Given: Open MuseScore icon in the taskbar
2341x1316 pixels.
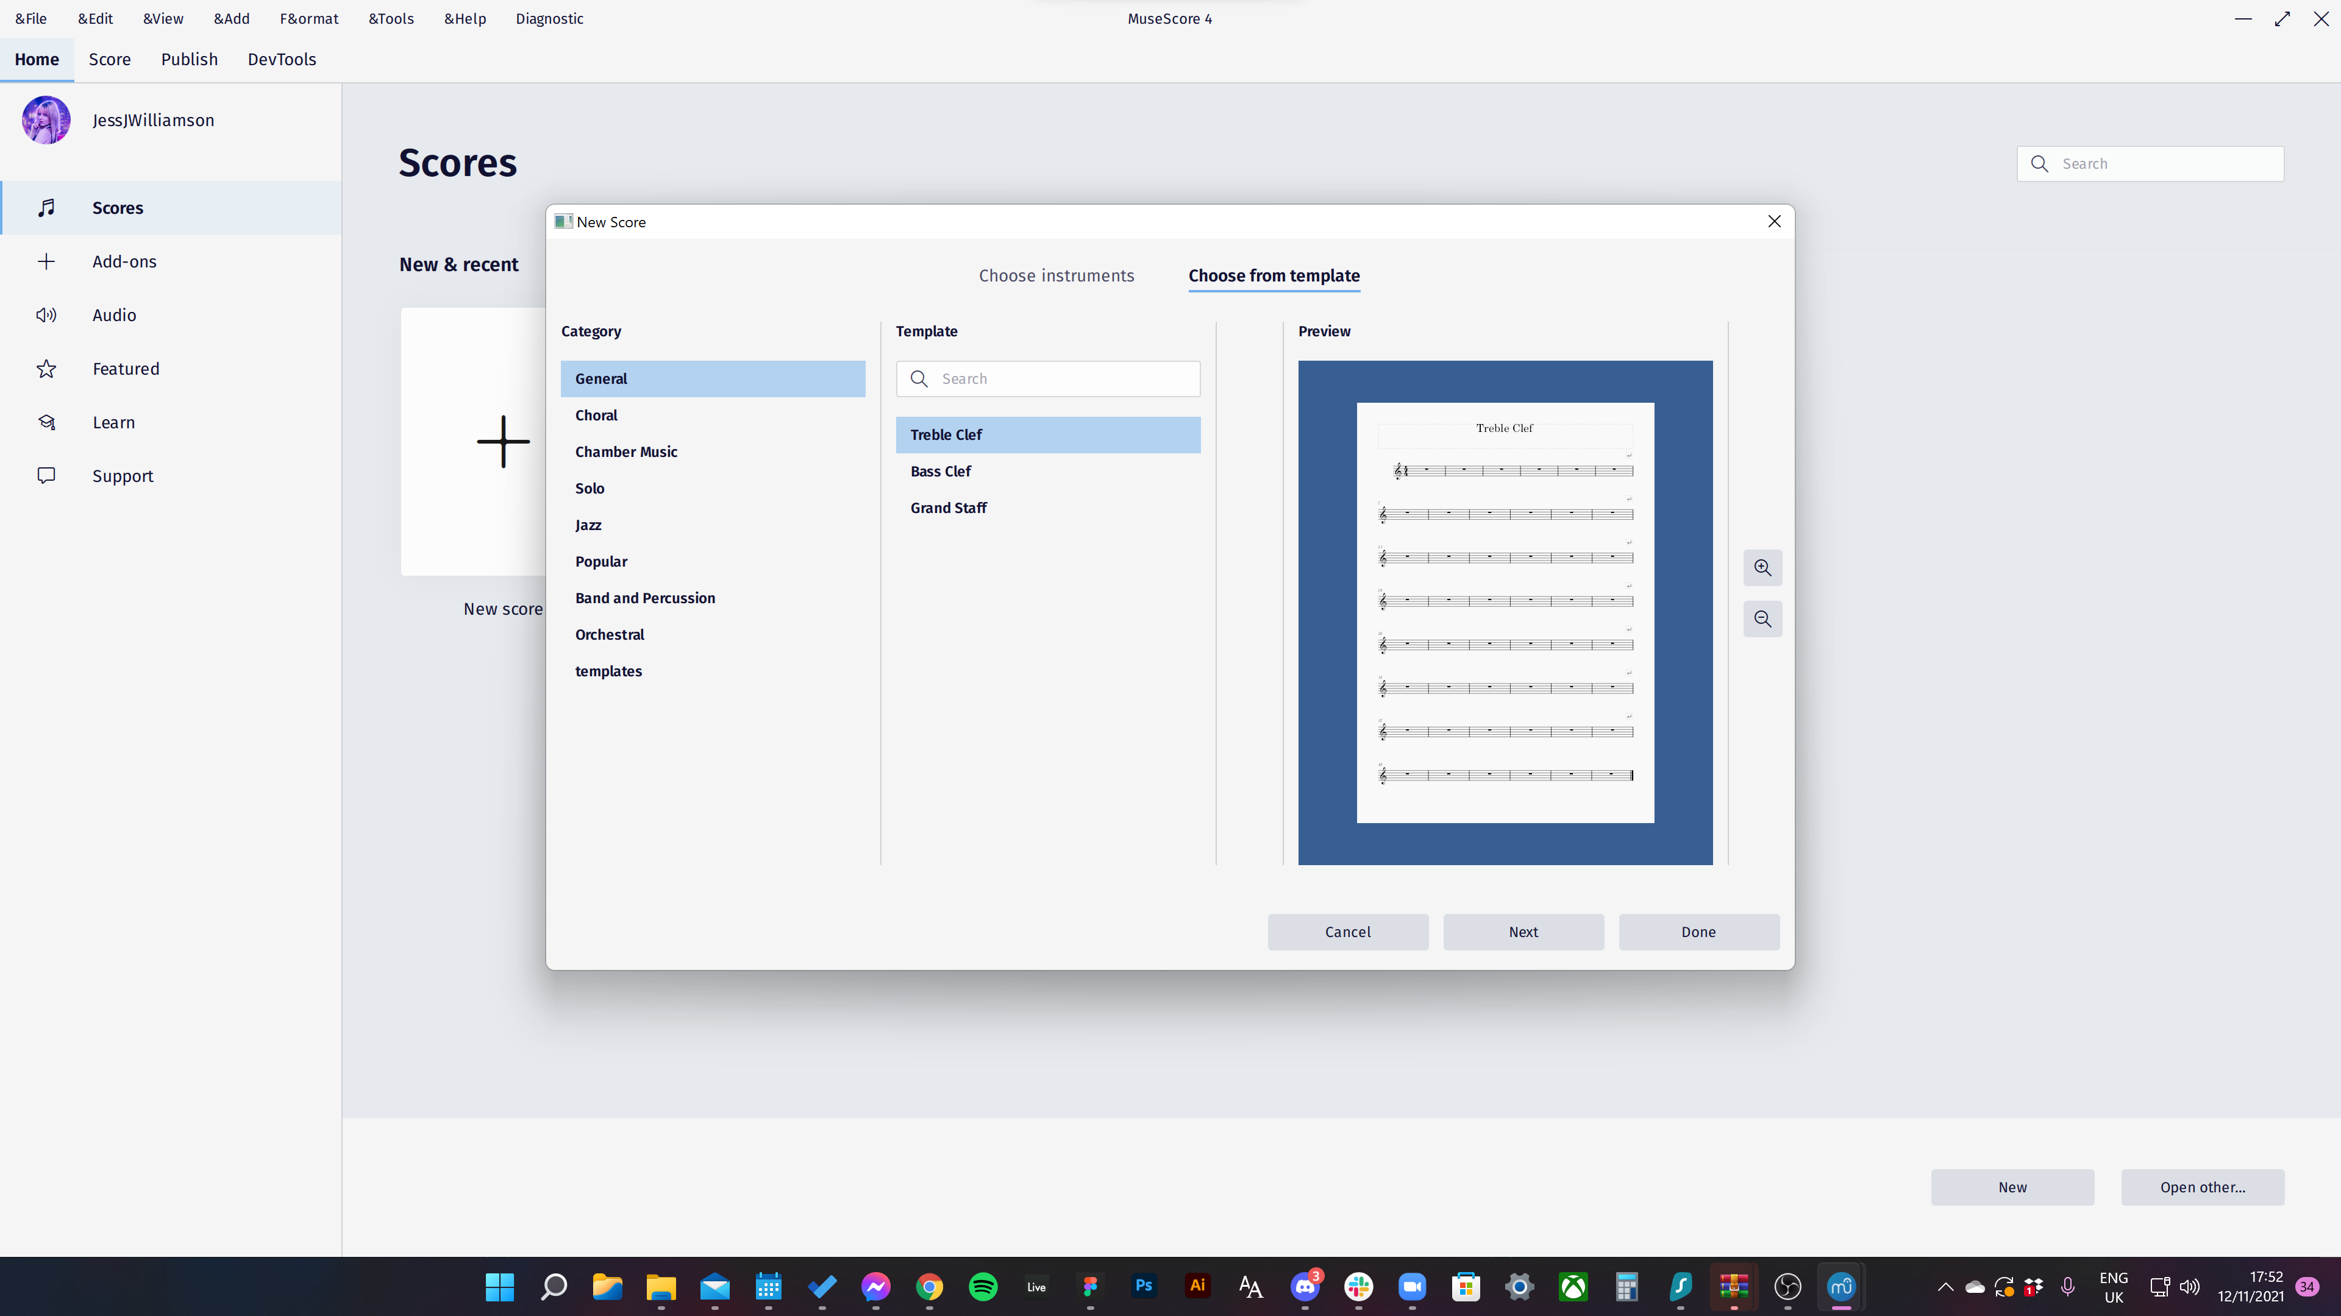Looking at the screenshot, I should (1840, 1287).
